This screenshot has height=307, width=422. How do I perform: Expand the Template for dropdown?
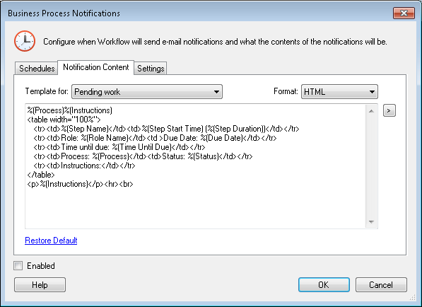coord(147,92)
